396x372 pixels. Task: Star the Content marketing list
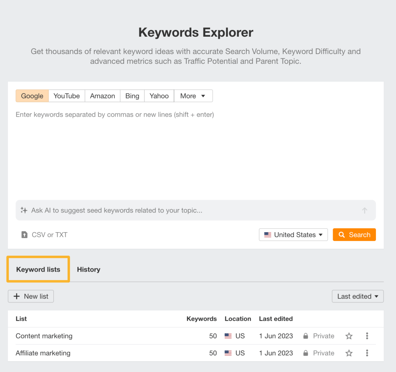(x=349, y=336)
